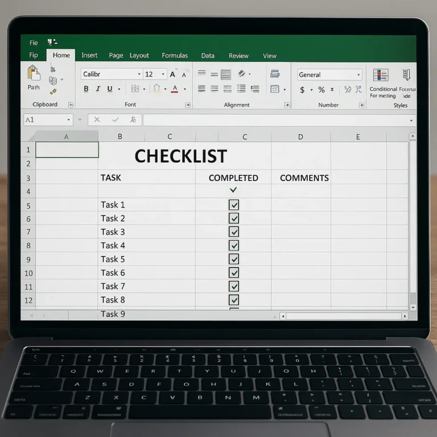Click the Decrease Decimal icon
The height and width of the screenshot is (437, 437).
pyautogui.click(x=358, y=89)
